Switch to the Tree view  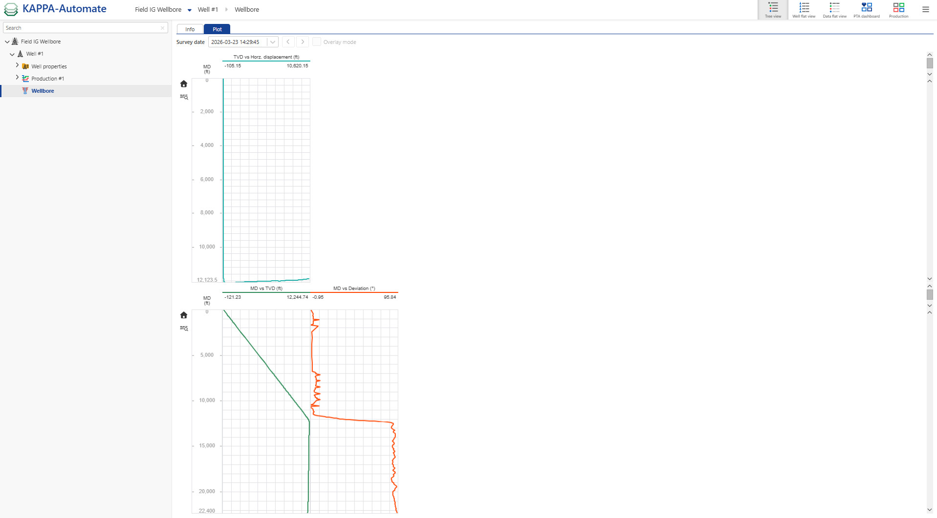772,9
